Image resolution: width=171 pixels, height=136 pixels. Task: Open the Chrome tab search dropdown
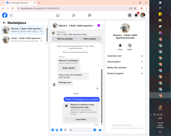click(x=3, y=3)
